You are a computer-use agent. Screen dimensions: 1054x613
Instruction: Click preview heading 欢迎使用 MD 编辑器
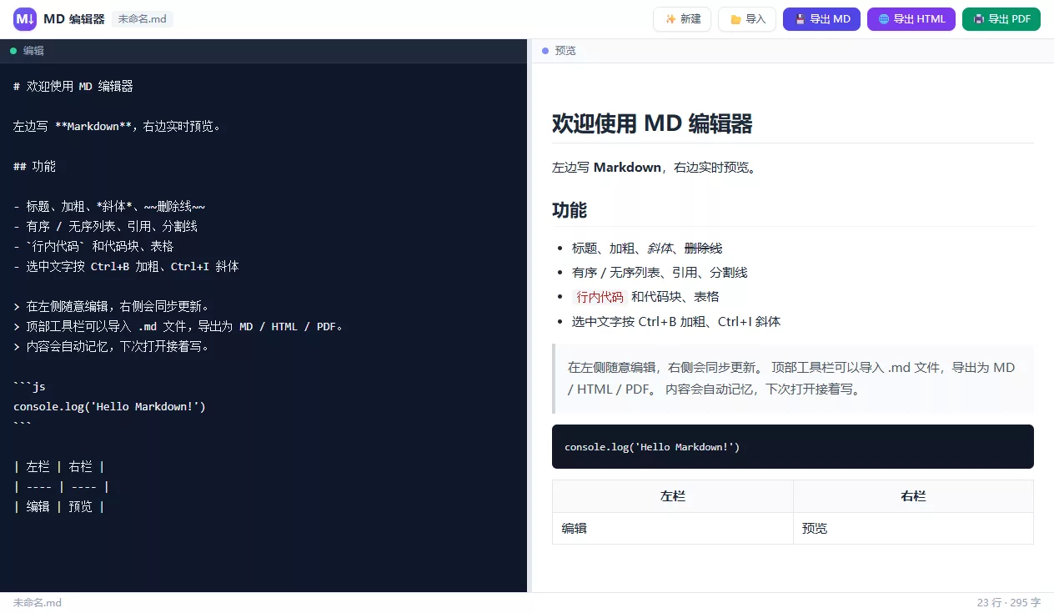[652, 123]
